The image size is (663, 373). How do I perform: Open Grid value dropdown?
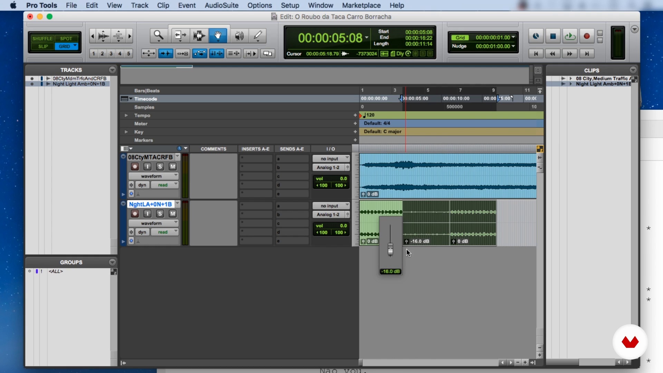[x=513, y=37]
